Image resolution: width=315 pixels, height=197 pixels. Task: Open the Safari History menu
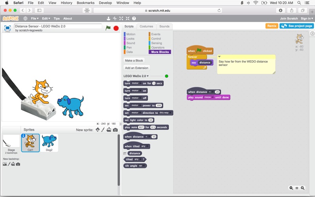(x=66, y=3)
